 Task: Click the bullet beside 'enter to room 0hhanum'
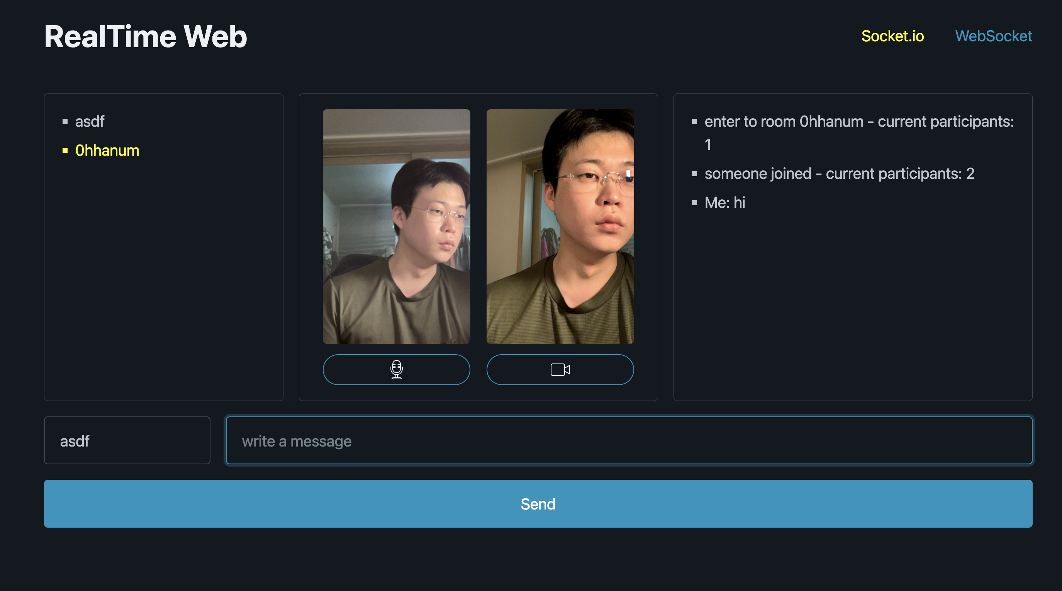[x=694, y=122]
